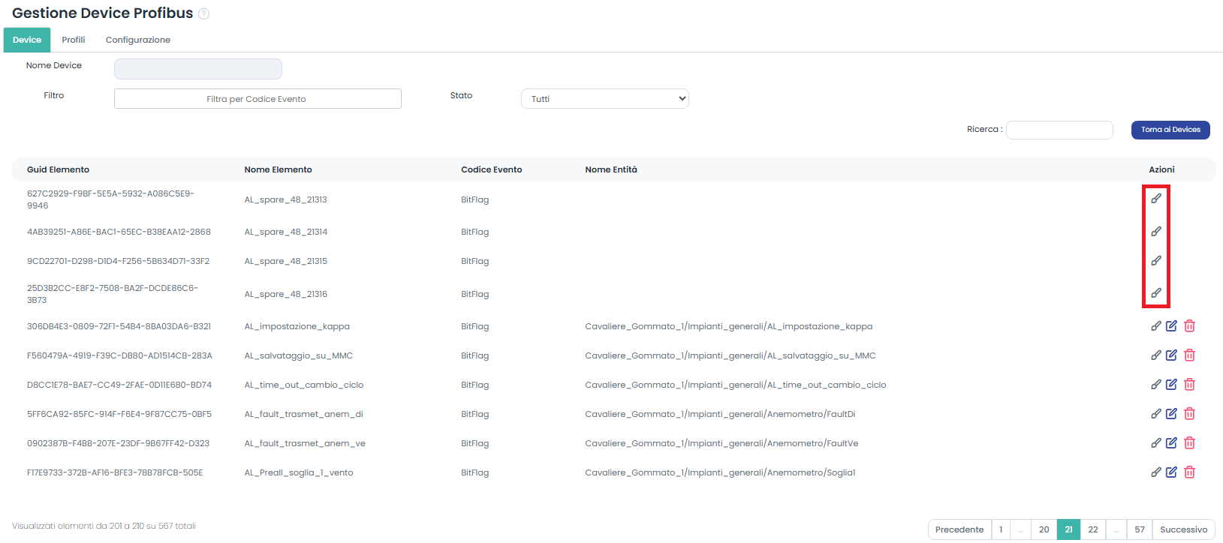The height and width of the screenshot is (543, 1223).
Task: Click link icon for AL_time_out_cambio_ciclo row
Action: [x=1156, y=385]
